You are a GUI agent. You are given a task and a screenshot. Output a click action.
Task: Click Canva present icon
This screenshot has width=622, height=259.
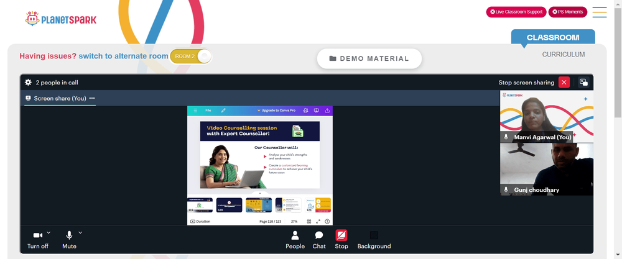pos(317,111)
